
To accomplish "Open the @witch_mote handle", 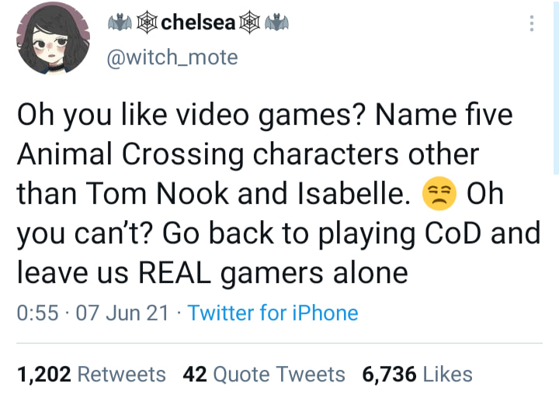I will tap(172, 57).
